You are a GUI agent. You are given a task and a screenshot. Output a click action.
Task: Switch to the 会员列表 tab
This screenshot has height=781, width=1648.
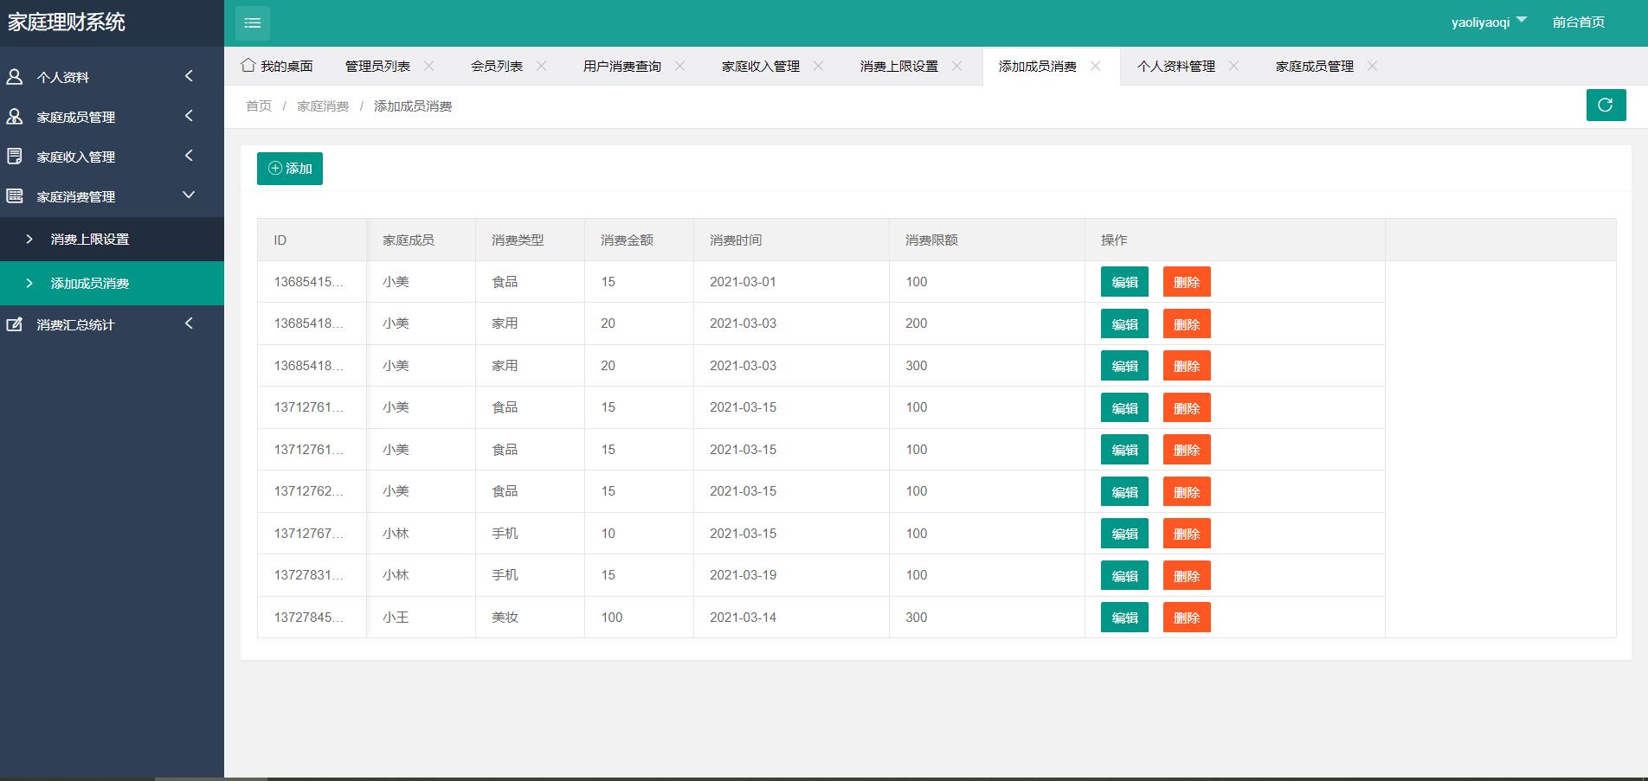(496, 66)
